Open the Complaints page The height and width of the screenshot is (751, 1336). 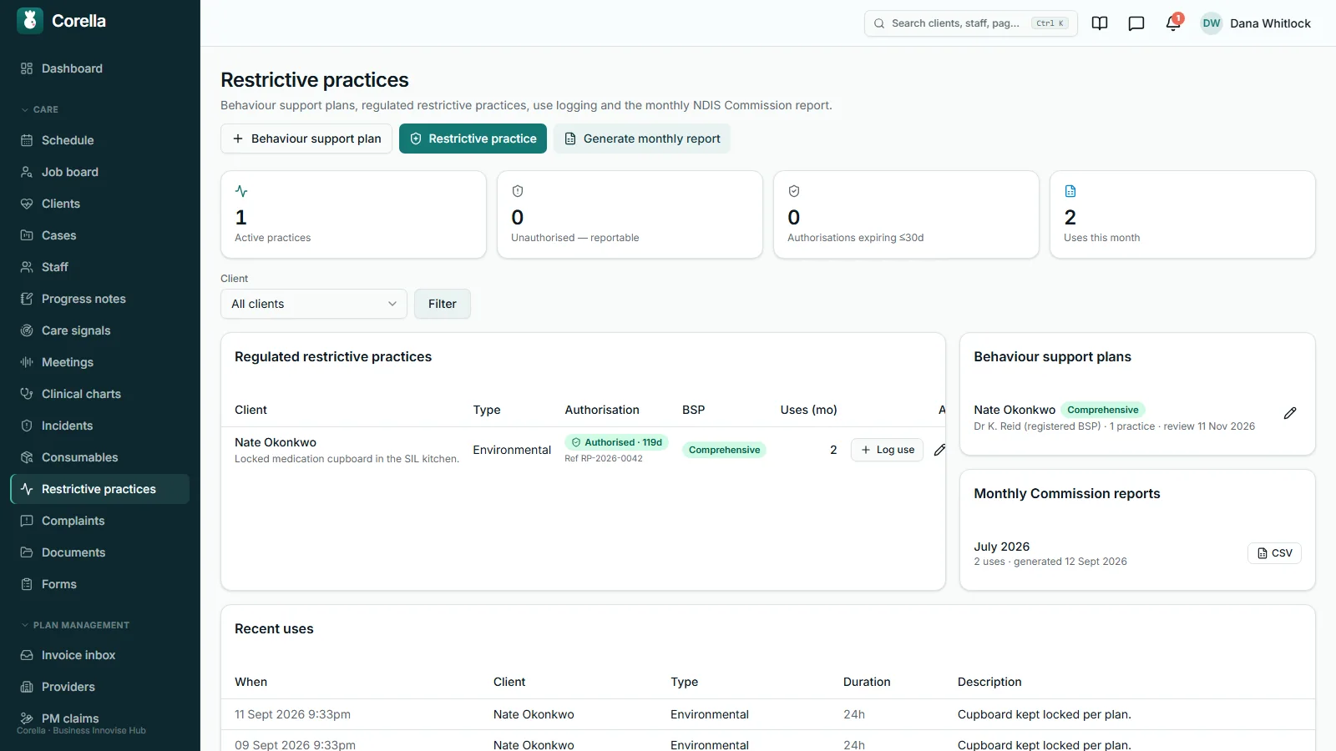100,521
